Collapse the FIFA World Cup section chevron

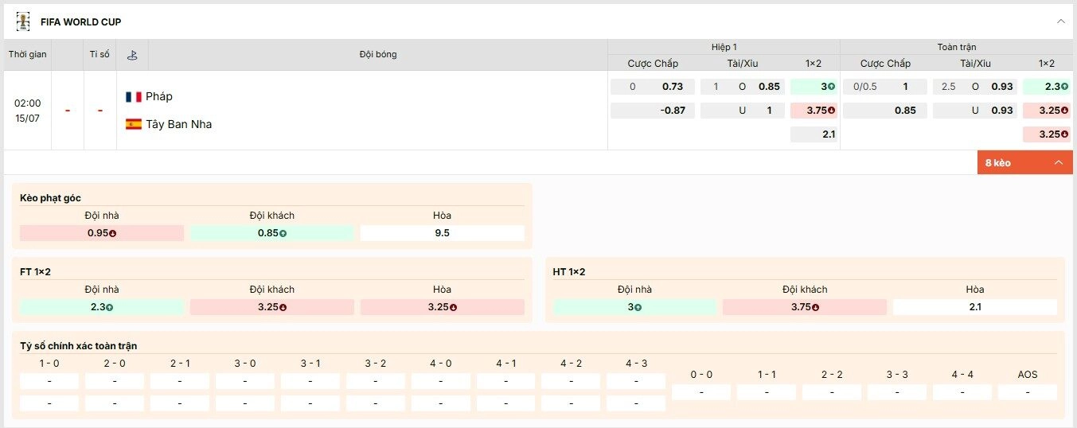tap(1060, 21)
